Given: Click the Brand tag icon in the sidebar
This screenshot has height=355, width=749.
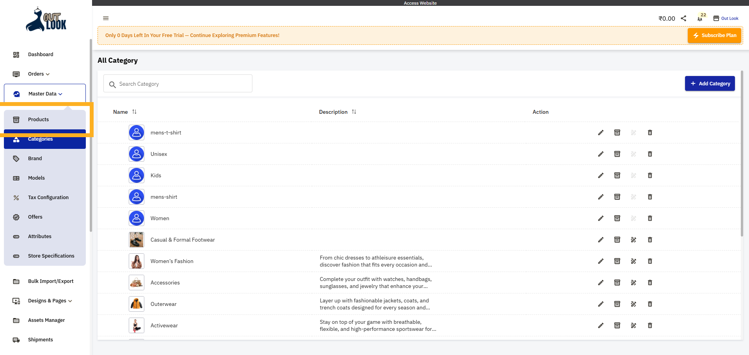Looking at the screenshot, I should (x=16, y=159).
